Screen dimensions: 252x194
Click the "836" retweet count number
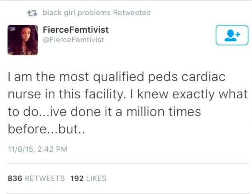tap(15, 178)
